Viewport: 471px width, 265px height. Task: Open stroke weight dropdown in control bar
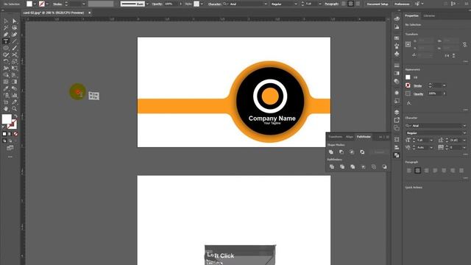[x=84, y=4]
